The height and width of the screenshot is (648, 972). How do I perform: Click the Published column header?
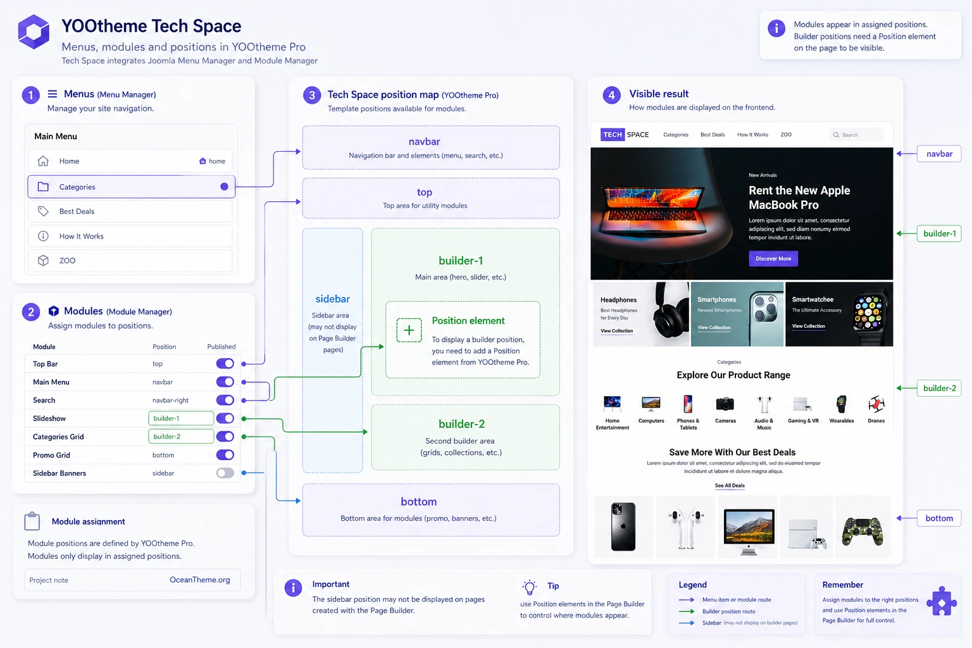(x=221, y=347)
